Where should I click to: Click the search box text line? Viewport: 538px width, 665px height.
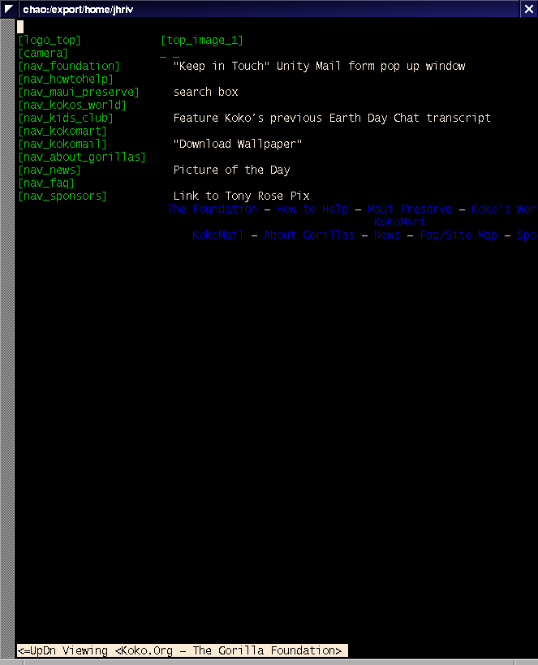click(205, 92)
